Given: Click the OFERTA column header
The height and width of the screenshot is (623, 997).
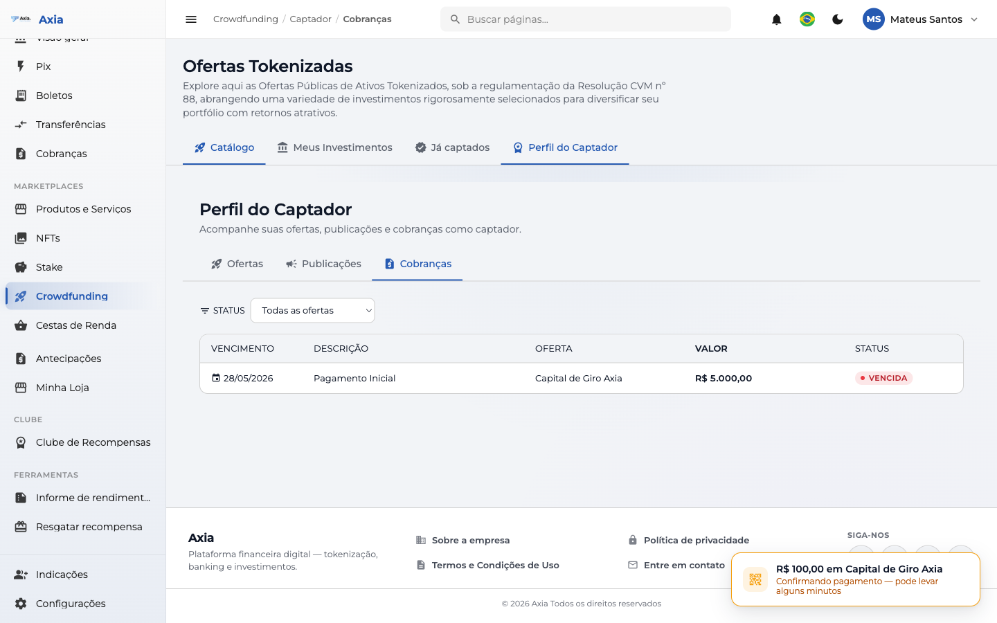Looking at the screenshot, I should click(554, 348).
